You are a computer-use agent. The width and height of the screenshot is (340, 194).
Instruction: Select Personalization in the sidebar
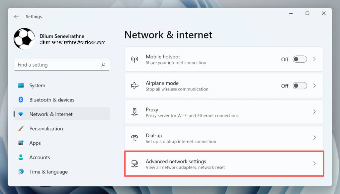click(46, 129)
